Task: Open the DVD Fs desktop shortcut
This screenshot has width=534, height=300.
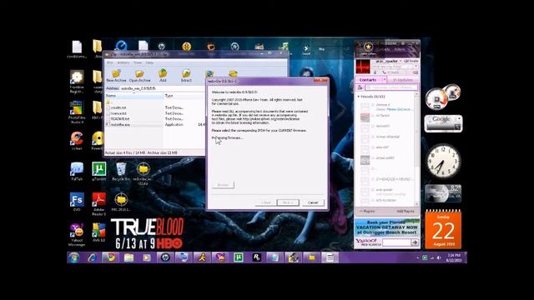Action: [77, 202]
